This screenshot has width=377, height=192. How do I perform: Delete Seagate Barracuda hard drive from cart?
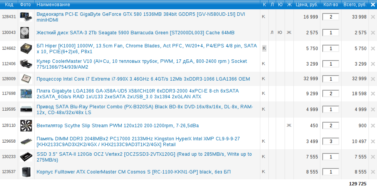coord(372,33)
